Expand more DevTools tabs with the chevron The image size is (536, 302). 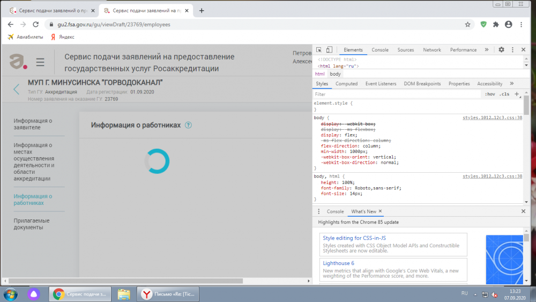click(x=487, y=50)
